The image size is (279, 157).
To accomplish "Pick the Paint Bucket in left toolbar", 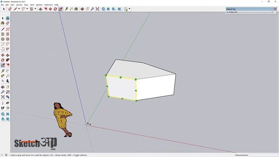I will 3,23.
